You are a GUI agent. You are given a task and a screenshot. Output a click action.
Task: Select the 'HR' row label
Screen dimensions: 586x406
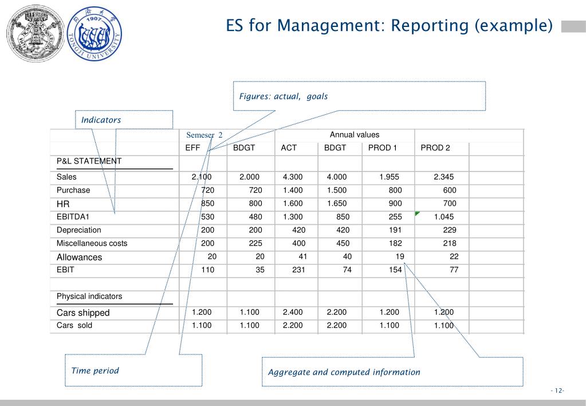pyautogui.click(x=63, y=204)
